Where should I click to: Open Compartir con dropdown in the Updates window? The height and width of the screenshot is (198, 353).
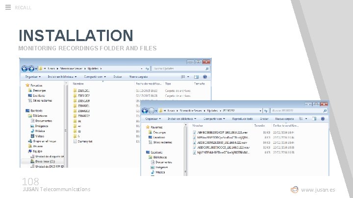[95, 77]
